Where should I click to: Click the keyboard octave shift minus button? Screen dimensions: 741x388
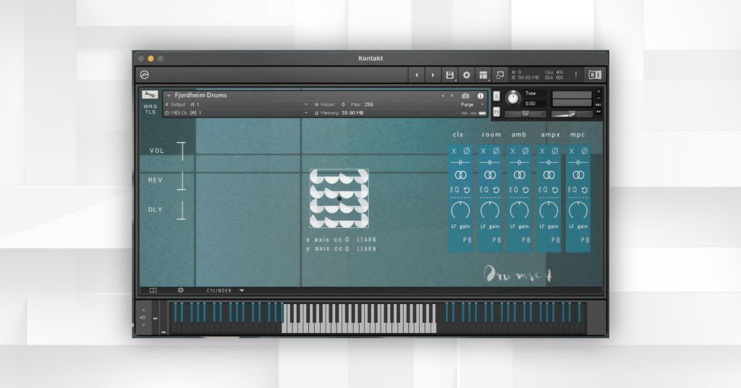[x=143, y=325]
